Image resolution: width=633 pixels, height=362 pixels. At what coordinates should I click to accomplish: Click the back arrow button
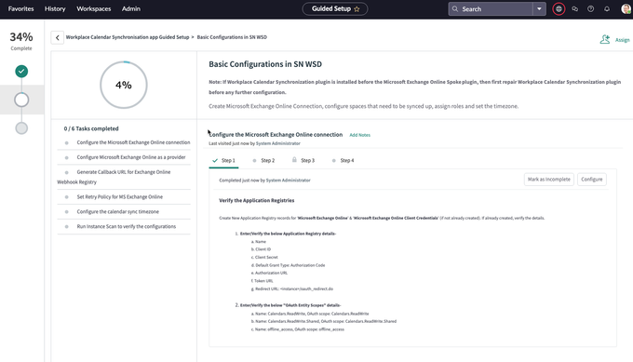(58, 37)
